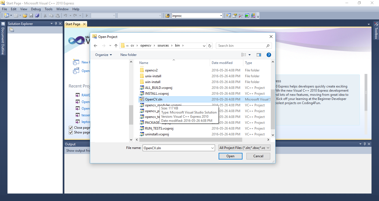Click the green arrow Start Page toolbar icon
The image size is (379, 201).
coord(247,16)
